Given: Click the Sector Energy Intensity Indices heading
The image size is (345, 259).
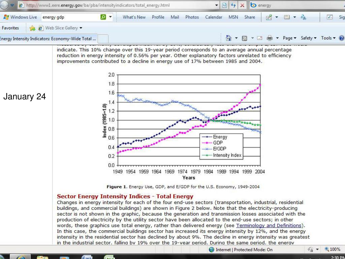Looking at the screenshot, I should coord(125,196).
